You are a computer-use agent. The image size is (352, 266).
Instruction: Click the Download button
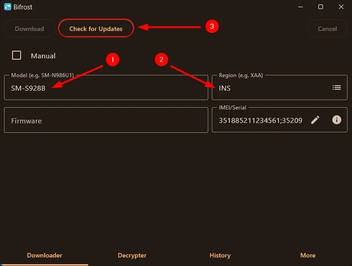[30, 29]
